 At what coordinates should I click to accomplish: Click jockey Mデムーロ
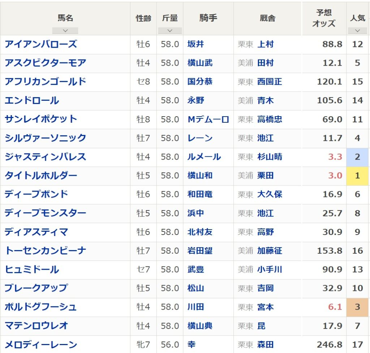click(208, 119)
